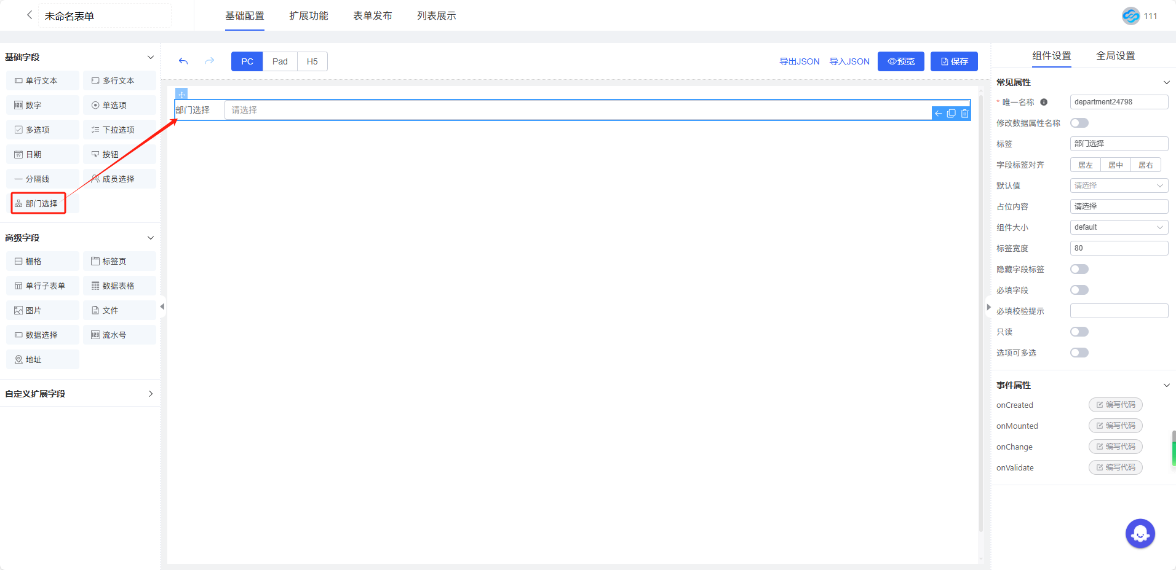Switch to the 扩展功能 tab

(x=308, y=16)
